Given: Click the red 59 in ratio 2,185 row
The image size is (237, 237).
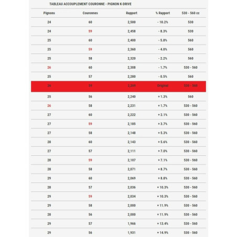Looking at the screenshot, I should point(90,124).
